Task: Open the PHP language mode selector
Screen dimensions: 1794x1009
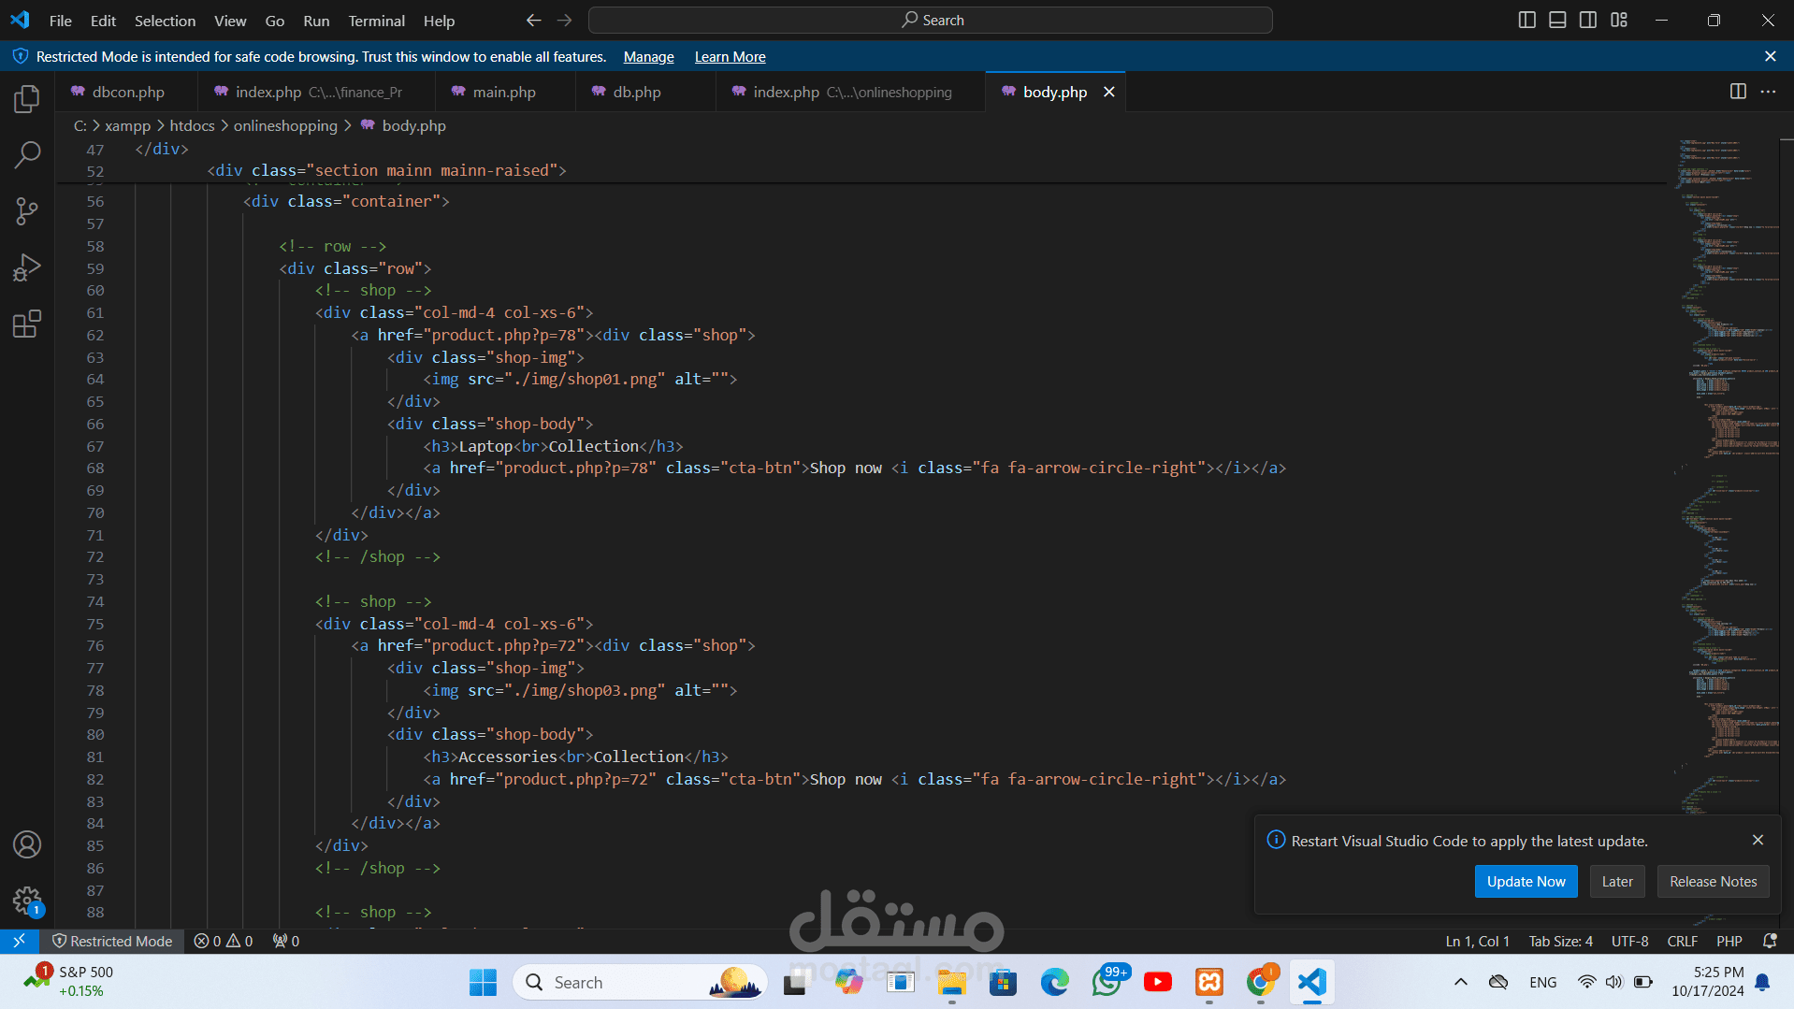Action: tap(1729, 941)
